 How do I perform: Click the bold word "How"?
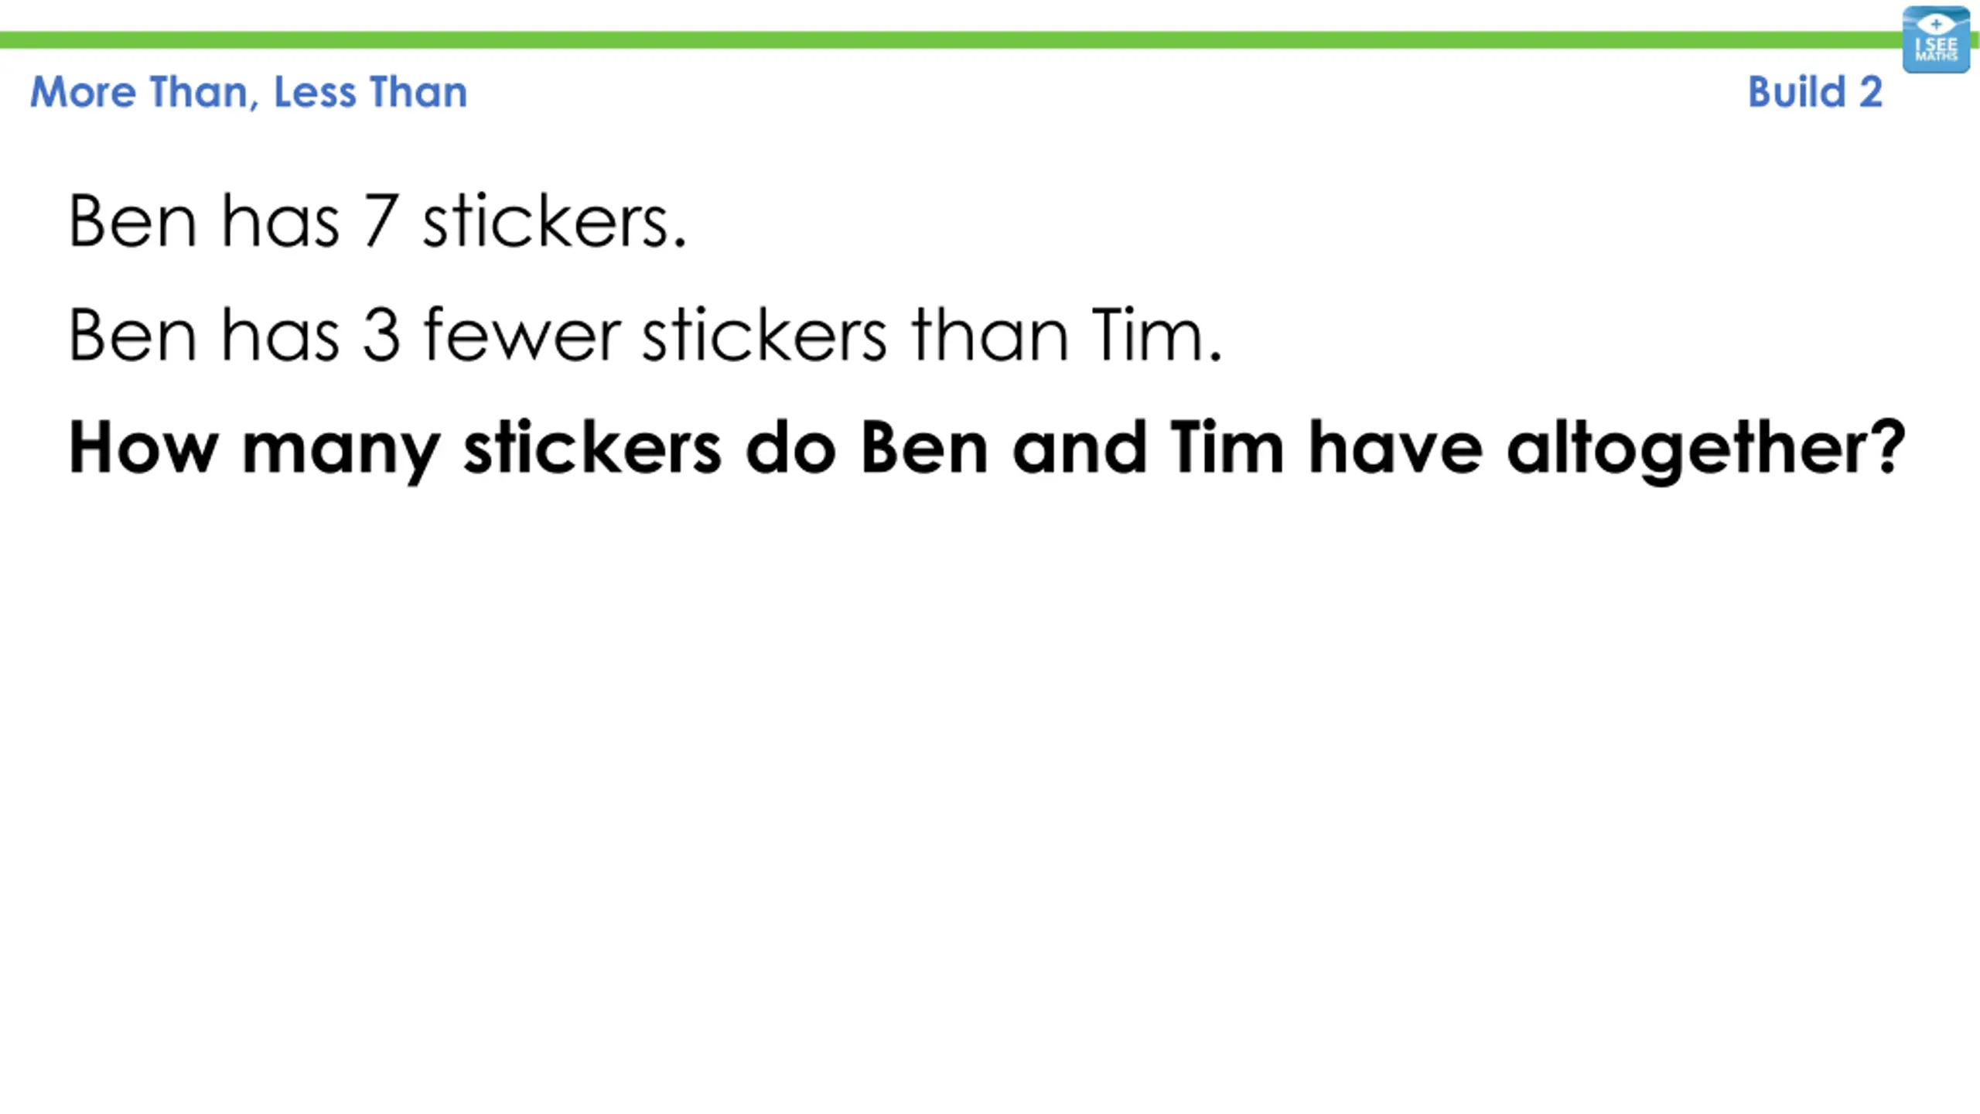tap(144, 447)
